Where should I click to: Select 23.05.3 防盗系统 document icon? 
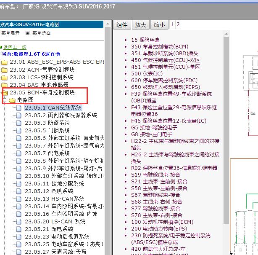tap(19, 123)
